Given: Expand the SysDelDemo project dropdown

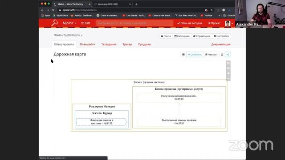Looking at the screenshot, I should pyautogui.click(x=73, y=35).
